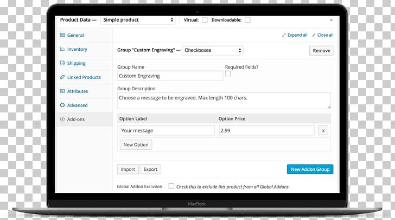Select the Add-ons tab
The width and height of the screenshot is (395, 220).
tap(84, 119)
